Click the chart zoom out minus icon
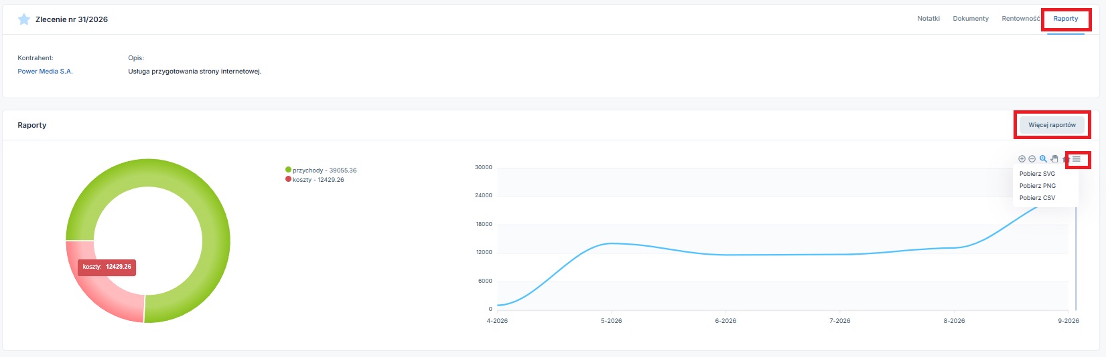 [1032, 159]
